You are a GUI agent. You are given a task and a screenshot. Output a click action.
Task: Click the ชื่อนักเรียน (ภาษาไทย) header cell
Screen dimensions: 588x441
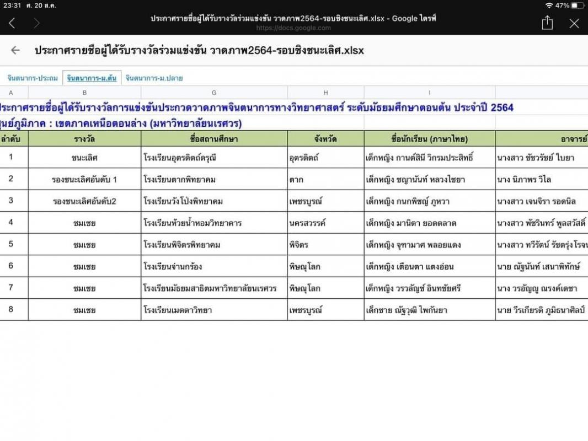click(x=429, y=138)
